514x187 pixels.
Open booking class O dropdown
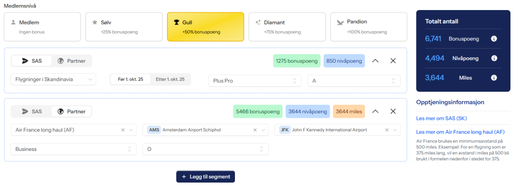click(205, 149)
